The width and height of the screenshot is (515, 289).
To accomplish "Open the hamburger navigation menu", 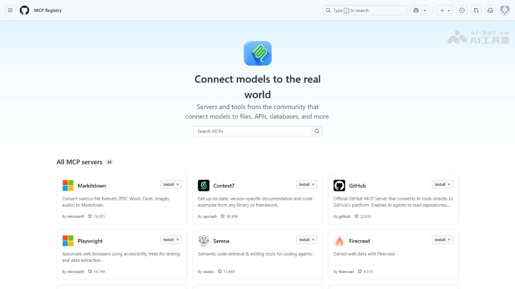I will [10, 10].
